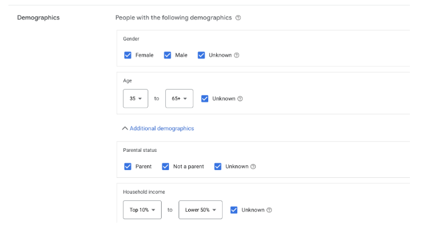This screenshot has width=422, height=242.
Task: Click help icon next to Age Unknown
Action: 240,99
